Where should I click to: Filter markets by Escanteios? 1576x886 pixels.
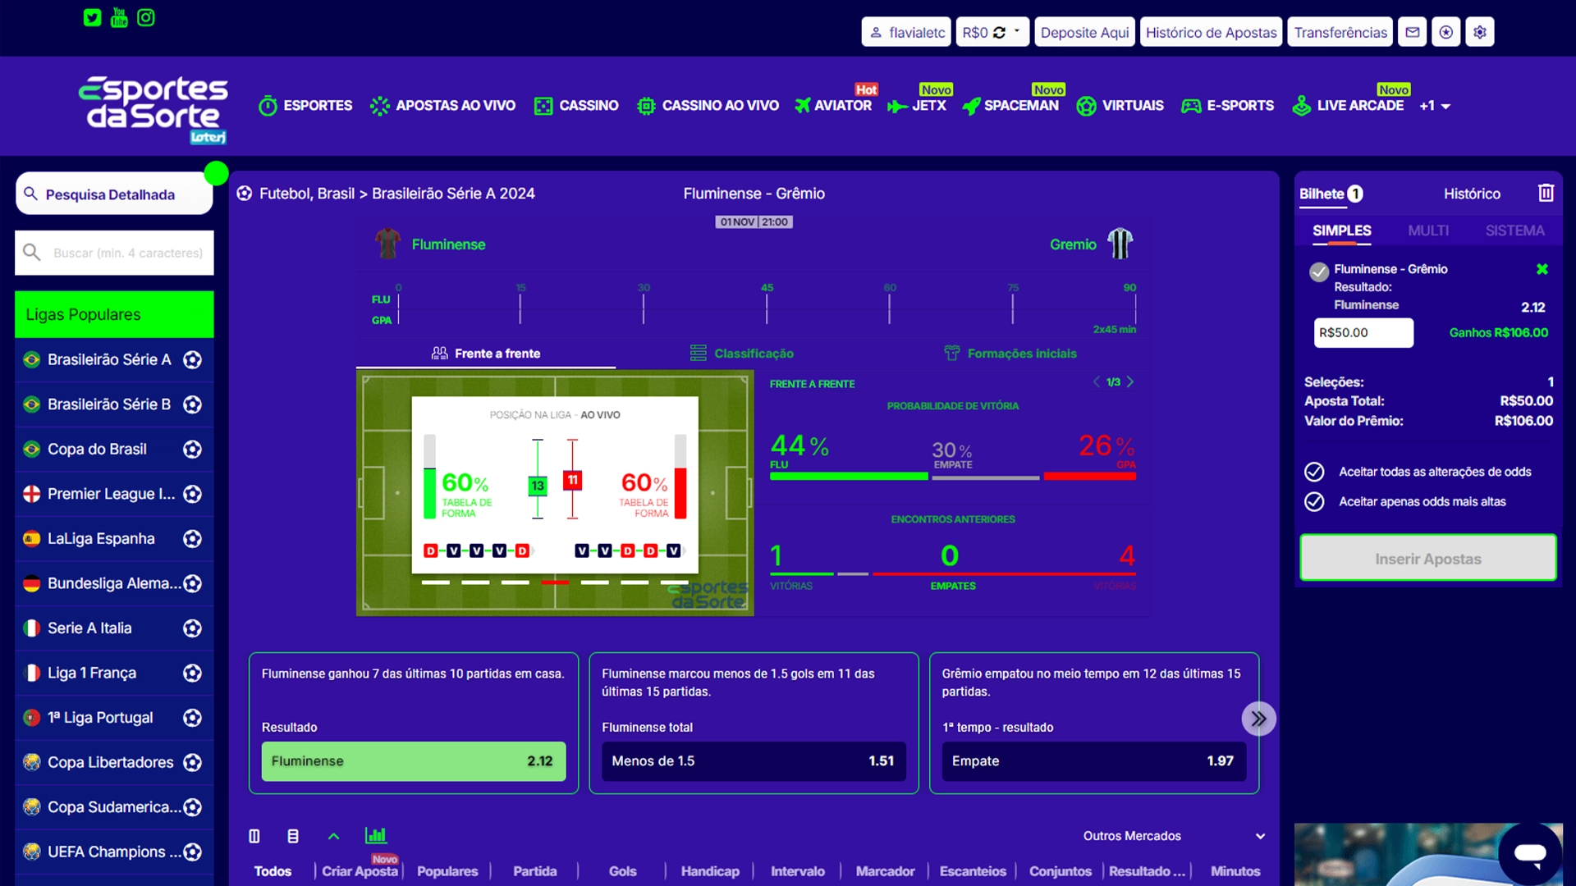pyautogui.click(x=973, y=871)
